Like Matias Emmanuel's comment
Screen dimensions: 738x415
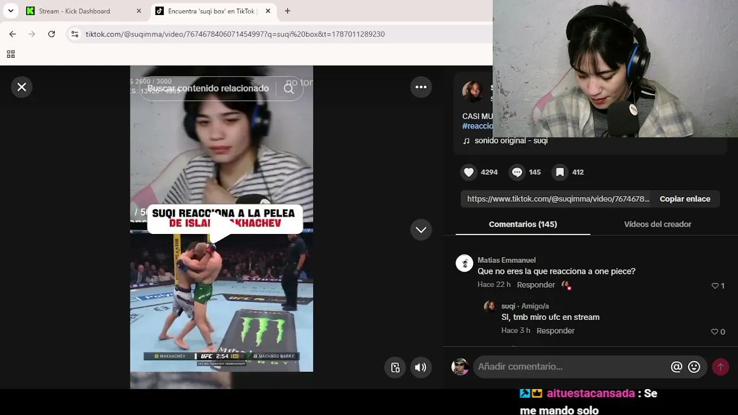tap(715, 286)
